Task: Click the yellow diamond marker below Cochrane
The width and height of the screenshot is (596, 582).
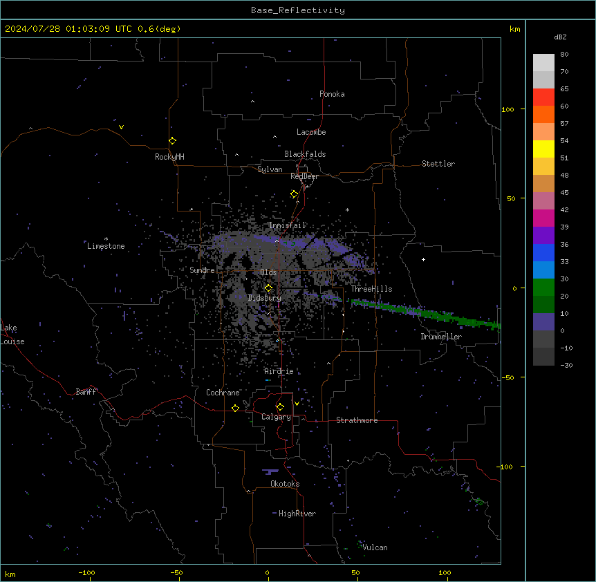Action: (x=235, y=408)
